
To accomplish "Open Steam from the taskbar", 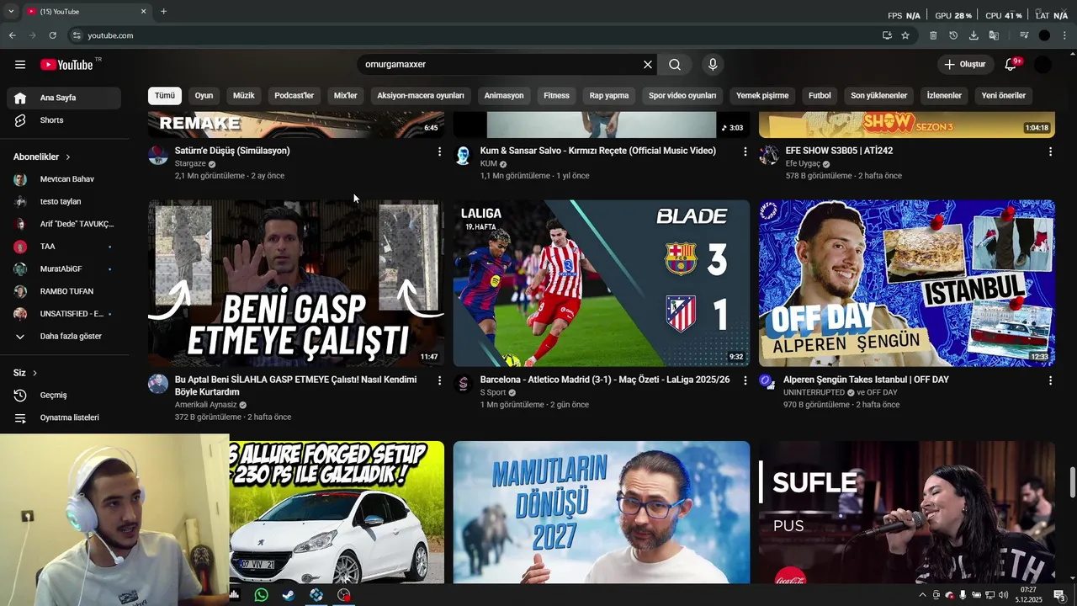I will click(x=288, y=595).
